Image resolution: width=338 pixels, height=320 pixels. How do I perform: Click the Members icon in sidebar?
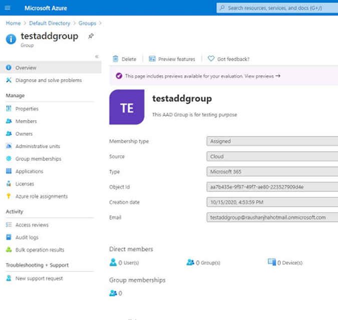pos(9,121)
